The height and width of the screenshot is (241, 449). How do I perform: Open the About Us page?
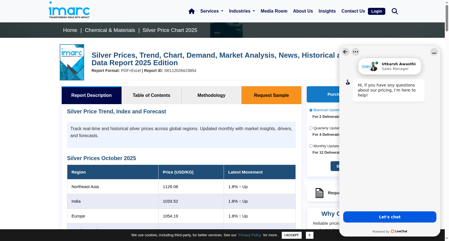tap(303, 11)
